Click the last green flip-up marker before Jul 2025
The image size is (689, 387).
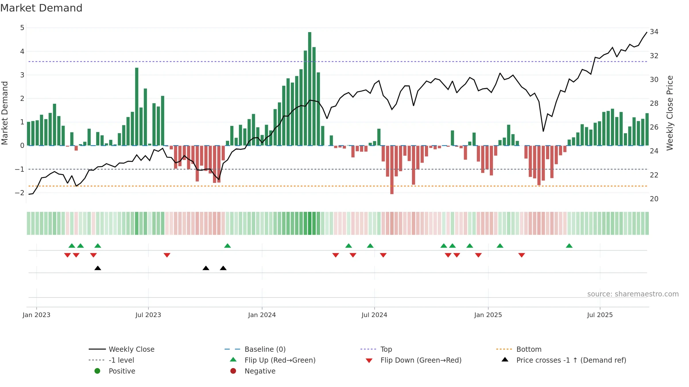click(569, 246)
